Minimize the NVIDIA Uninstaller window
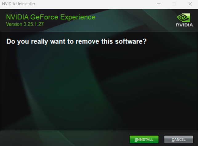This screenshot has height=146, width=198. point(159,4)
